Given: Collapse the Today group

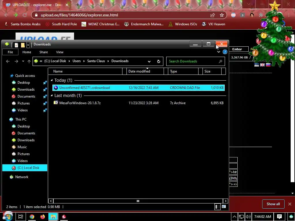Looking at the screenshot, I should (x=52, y=80).
